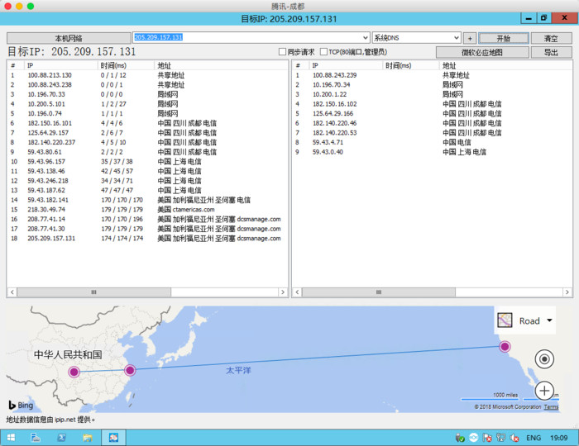This screenshot has width=579, height=446.
Task: Click left list scroll-right arrow
Action: pos(283,292)
